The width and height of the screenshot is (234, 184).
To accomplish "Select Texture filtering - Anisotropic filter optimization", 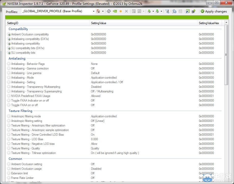I will point(114,125).
